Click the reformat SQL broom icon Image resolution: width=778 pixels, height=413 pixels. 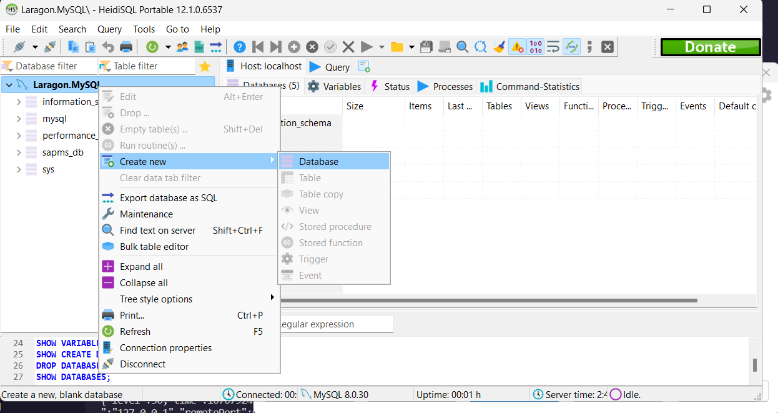[x=498, y=47]
